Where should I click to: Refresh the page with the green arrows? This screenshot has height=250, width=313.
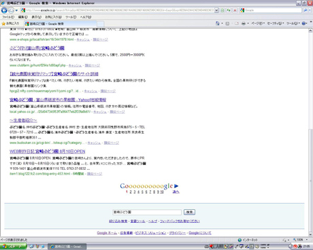pos(229,10)
